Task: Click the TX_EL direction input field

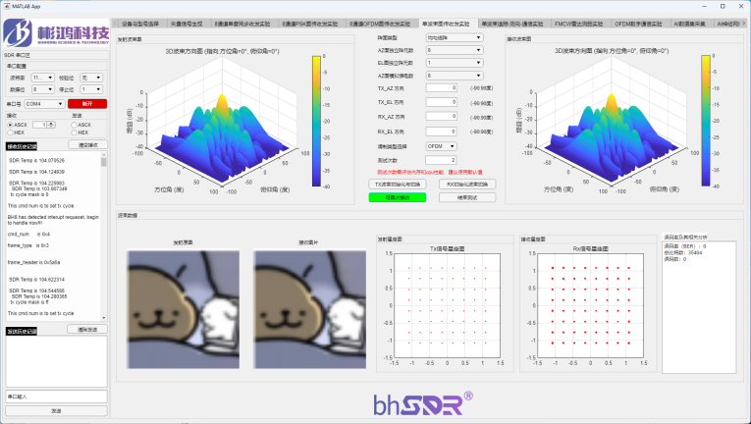Action: [441, 102]
